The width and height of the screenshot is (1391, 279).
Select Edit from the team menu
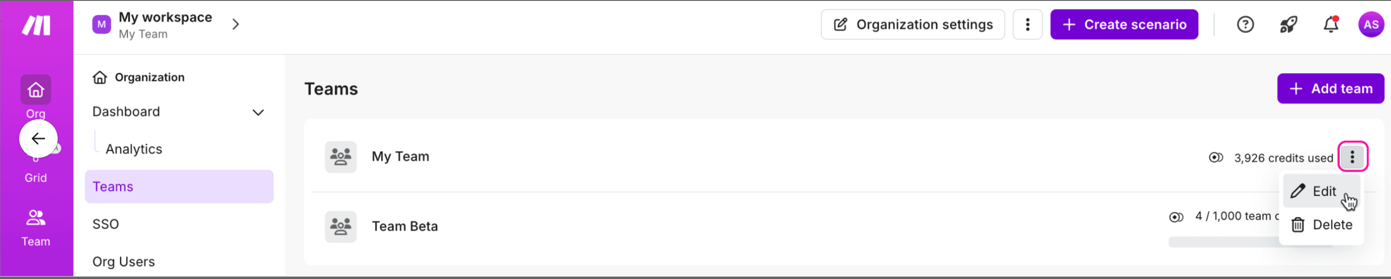(x=1323, y=192)
